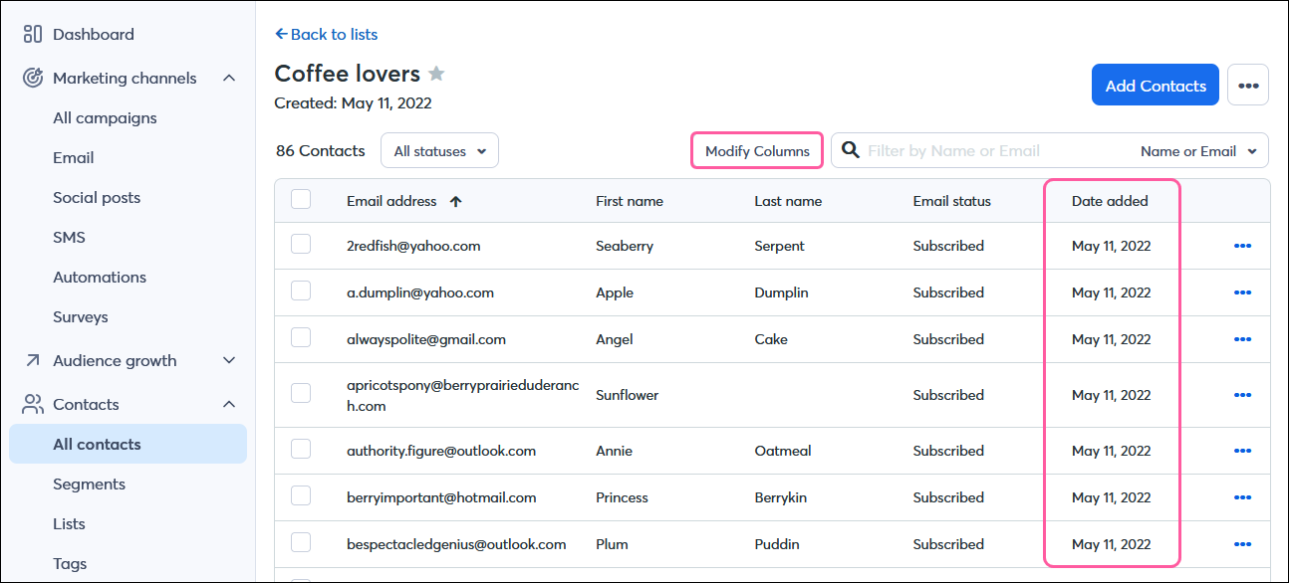Open Social posts in sidebar
Screen dimensions: 1289x583
coord(97,197)
